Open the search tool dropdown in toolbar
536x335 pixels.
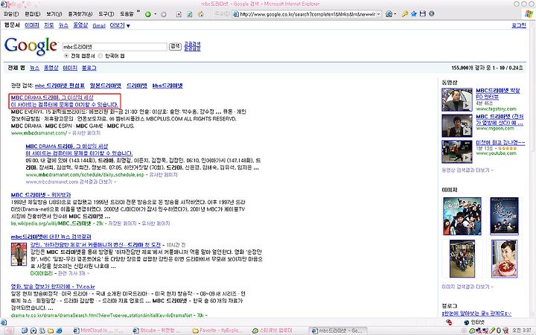pyautogui.click(x=395, y=14)
